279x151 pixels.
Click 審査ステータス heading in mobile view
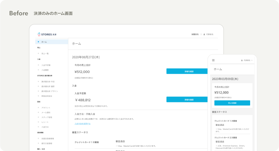pyautogui.click(x=219, y=112)
